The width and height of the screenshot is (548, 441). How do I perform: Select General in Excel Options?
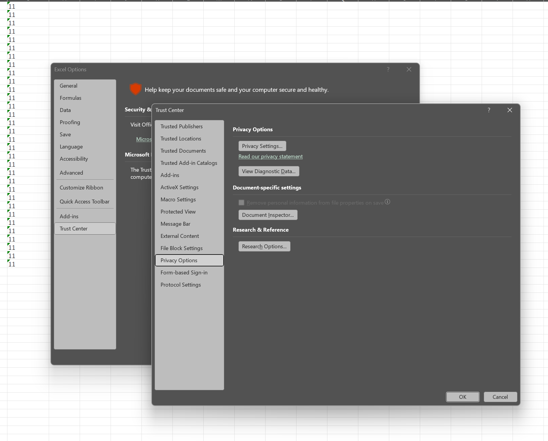(85, 86)
